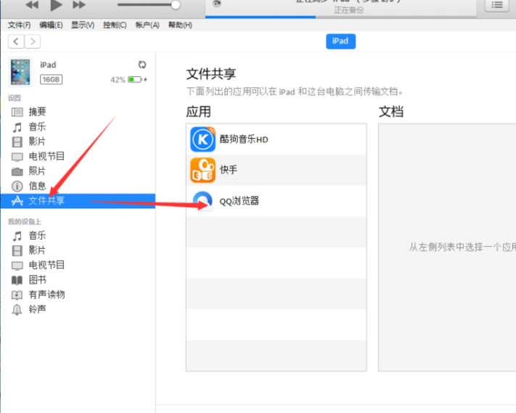This screenshot has width=516, height=413.
Task: Open the list view button at top right
Action: point(496,5)
